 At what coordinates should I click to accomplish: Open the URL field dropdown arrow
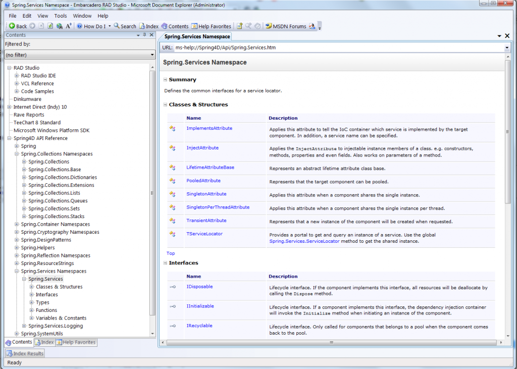tap(507, 48)
